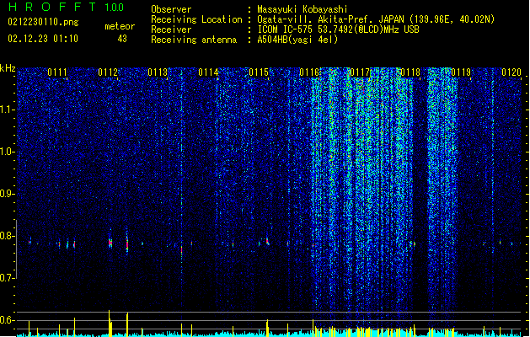Click the filename 0212230110.png
Screen dimensions: 530x337
click(43, 22)
